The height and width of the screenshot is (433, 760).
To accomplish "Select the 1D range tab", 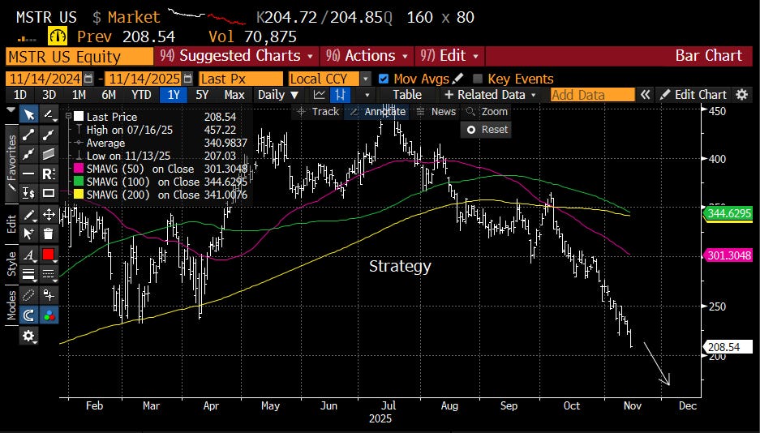I will click(20, 94).
